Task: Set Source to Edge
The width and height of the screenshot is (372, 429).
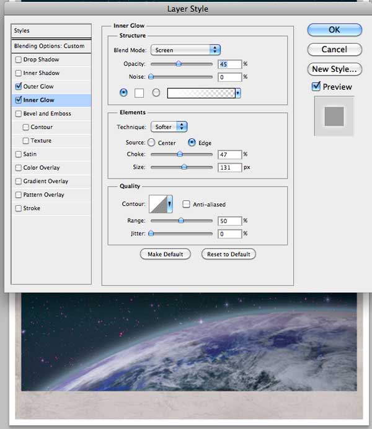Action: (192, 142)
